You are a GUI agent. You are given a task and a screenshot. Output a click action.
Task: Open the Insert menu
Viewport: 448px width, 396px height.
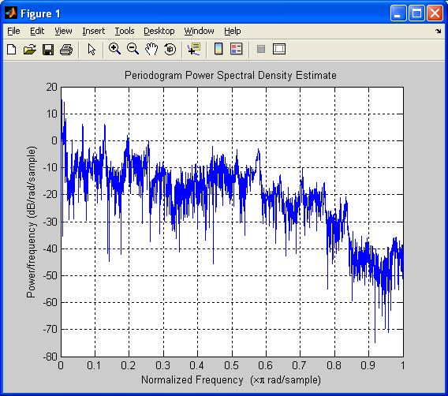[x=93, y=31]
